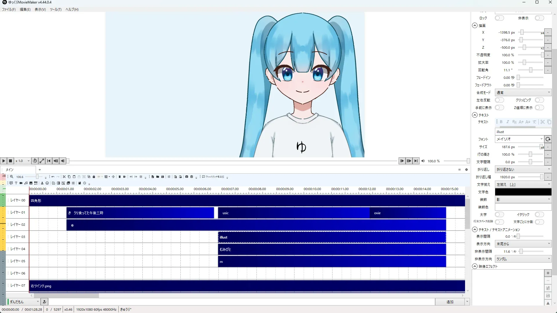The image size is (557, 313).
Task: Click the 文字色 black color swatch
Action: pos(523,192)
